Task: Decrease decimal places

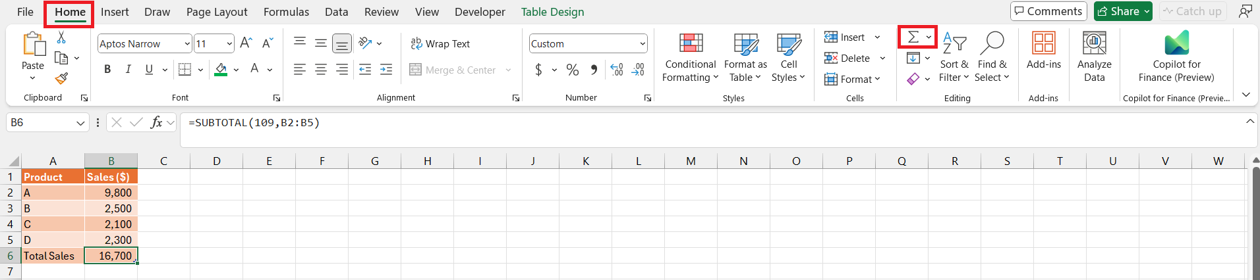Action: (638, 70)
